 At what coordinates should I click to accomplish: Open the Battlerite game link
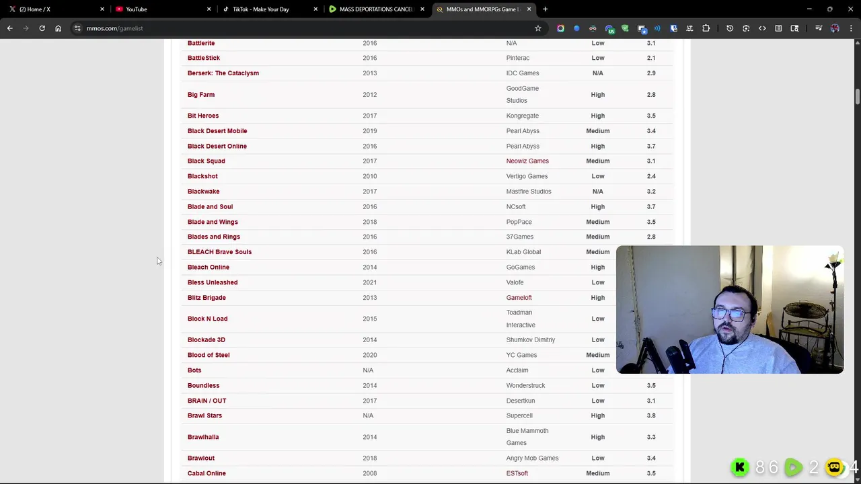pos(201,43)
